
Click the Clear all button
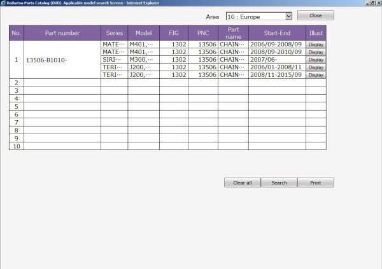click(243, 183)
